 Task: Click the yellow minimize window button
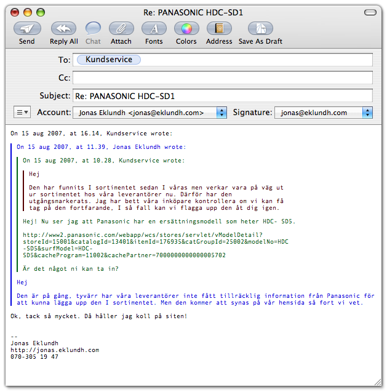click(x=28, y=12)
